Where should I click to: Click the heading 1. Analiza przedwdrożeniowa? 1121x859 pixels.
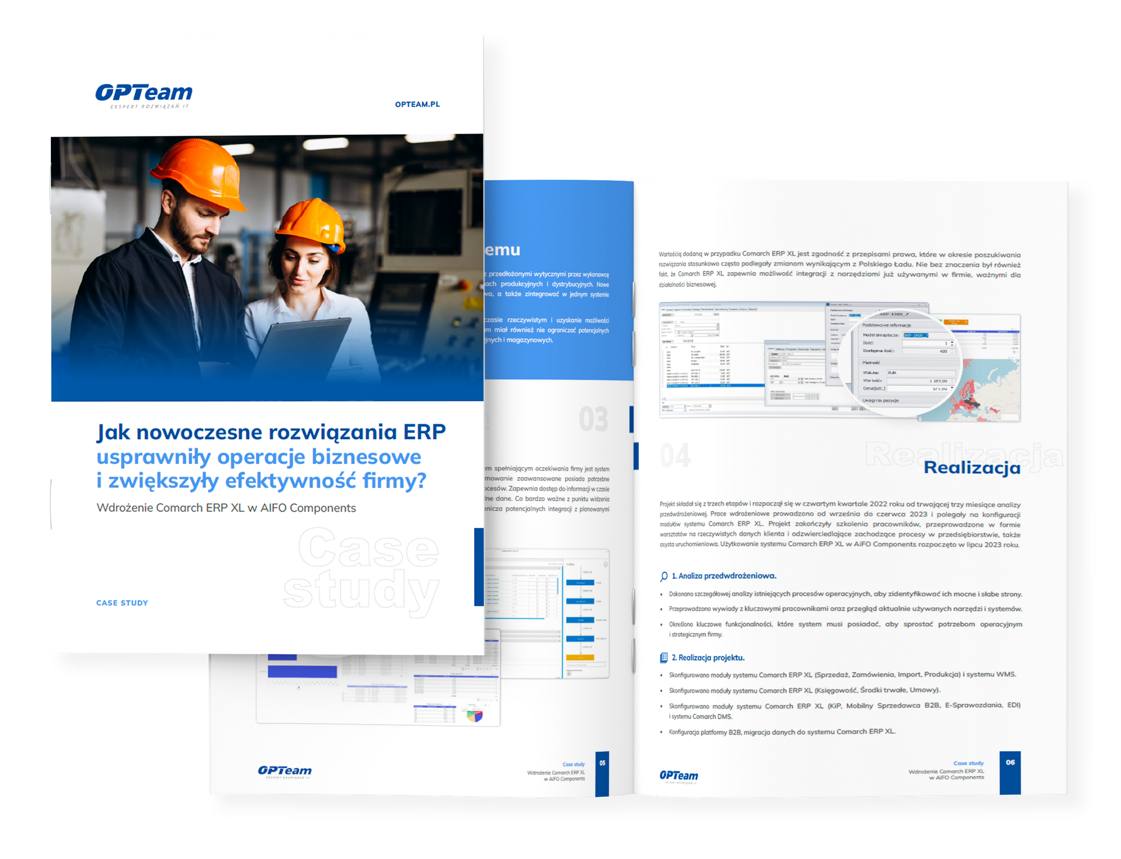coord(724,576)
